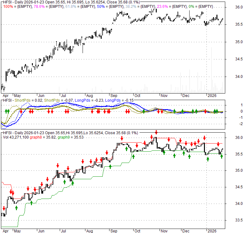Click the Dec month label under bottom chart
The height and width of the screenshot is (233, 244).
[186, 231]
